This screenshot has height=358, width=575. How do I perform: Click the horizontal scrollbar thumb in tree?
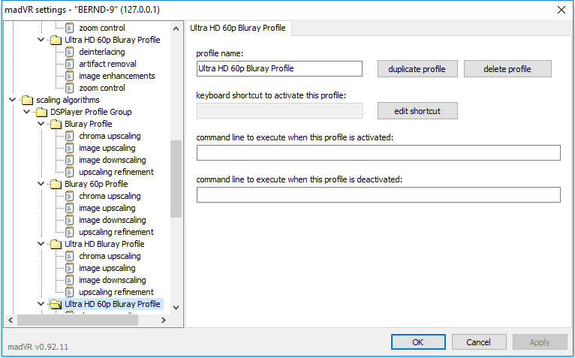point(78,320)
